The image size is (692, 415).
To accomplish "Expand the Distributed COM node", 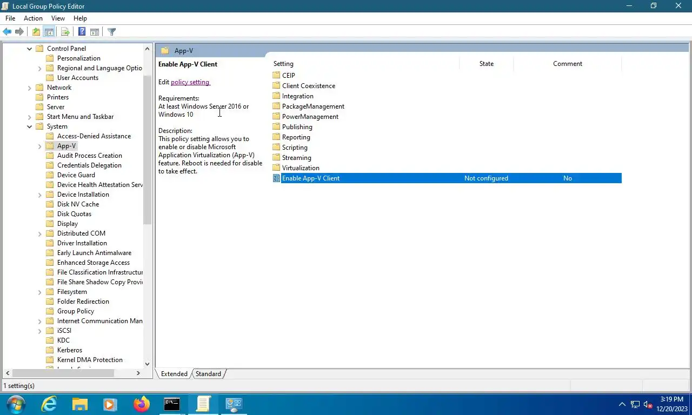I will (x=40, y=233).
